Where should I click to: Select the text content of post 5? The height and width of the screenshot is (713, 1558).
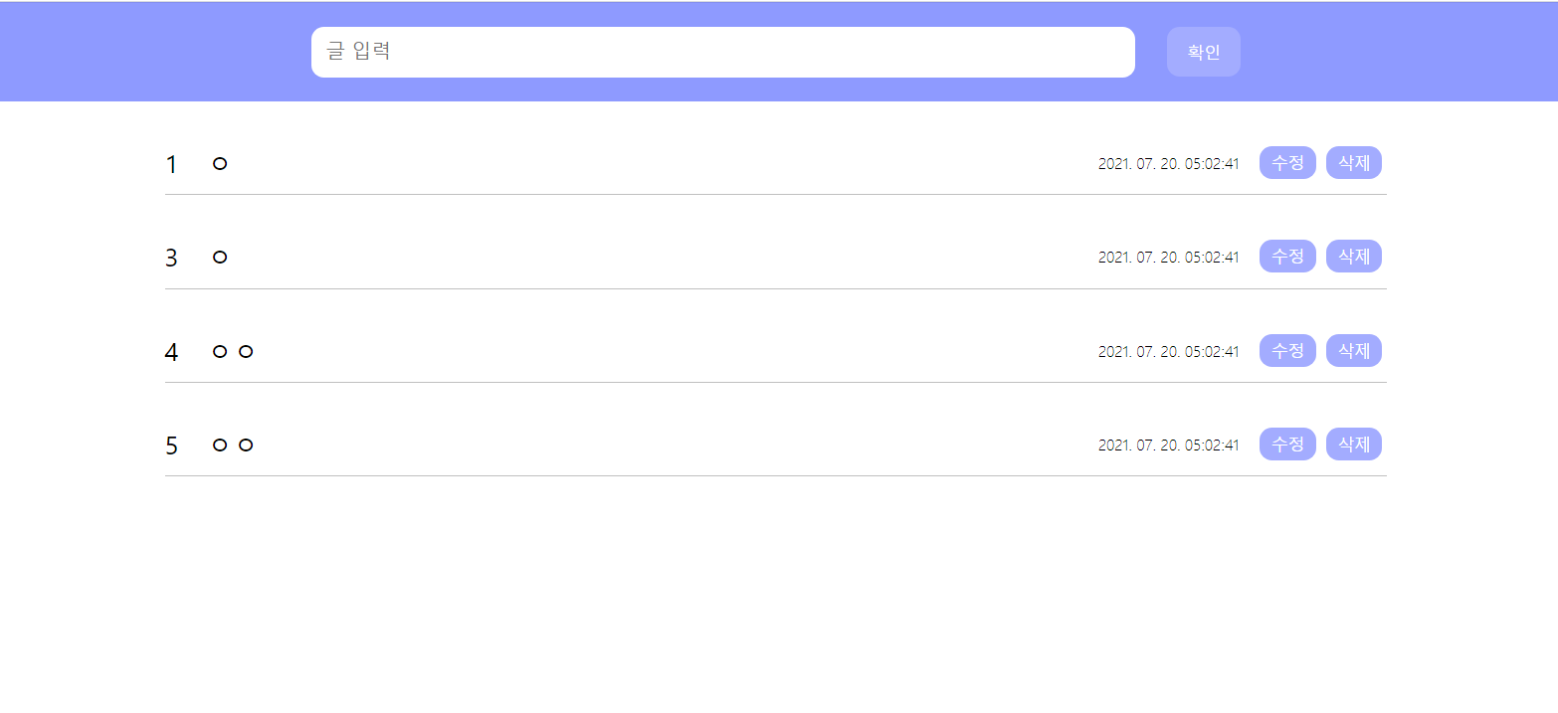point(232,444)
